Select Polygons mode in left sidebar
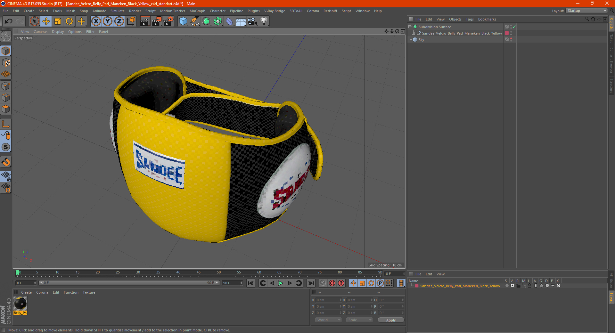The height and width of the screenshot is (333, 615). point(6,109)
